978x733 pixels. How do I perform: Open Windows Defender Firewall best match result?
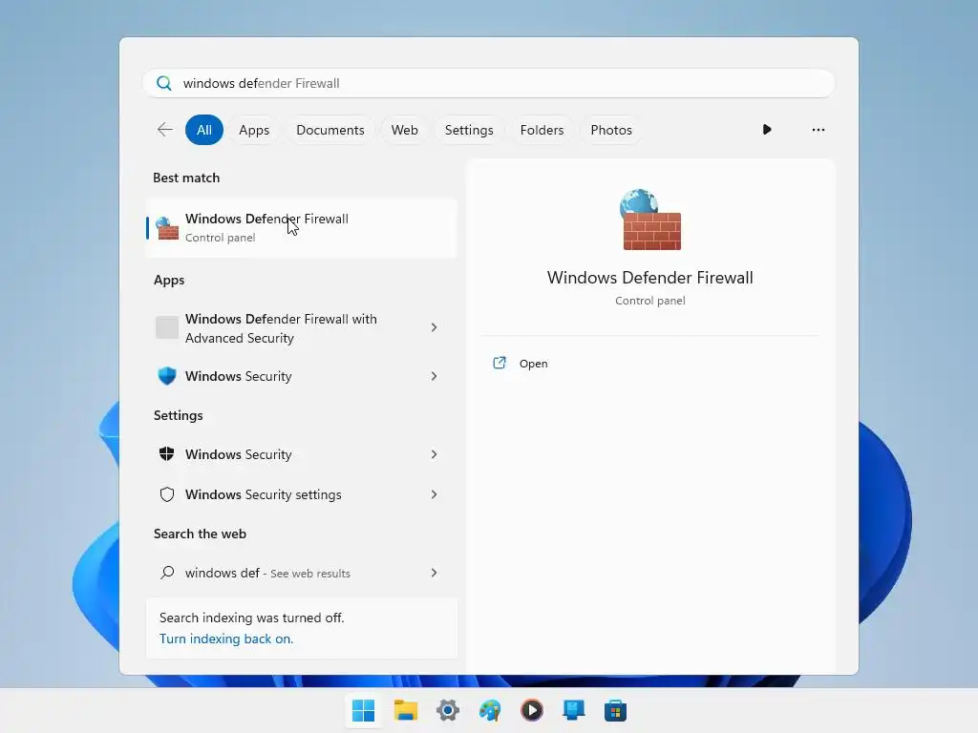[302, 227]
